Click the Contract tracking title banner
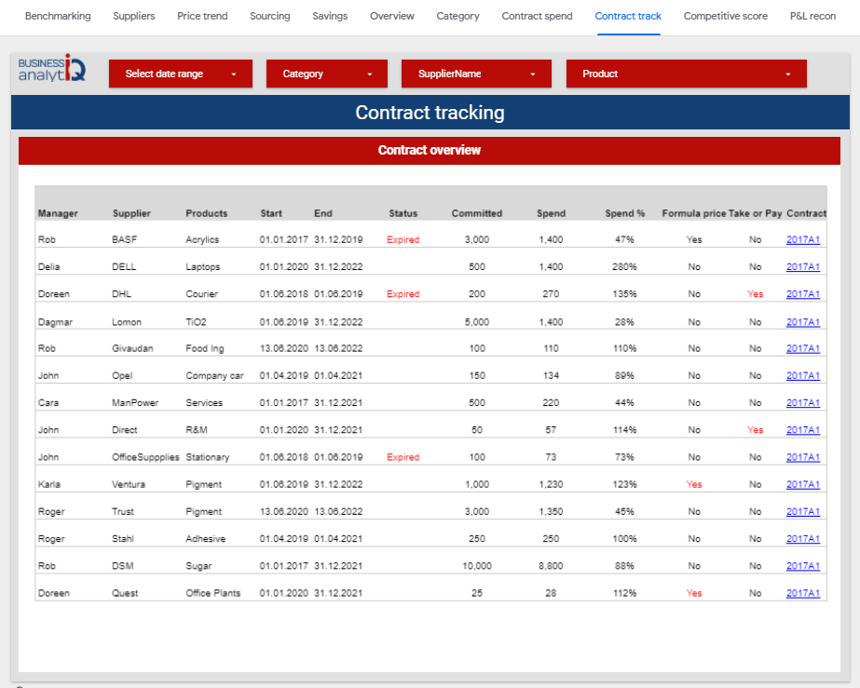Image resolution: width=860 pixels, height=688 pixels. (x=430, y=113)
